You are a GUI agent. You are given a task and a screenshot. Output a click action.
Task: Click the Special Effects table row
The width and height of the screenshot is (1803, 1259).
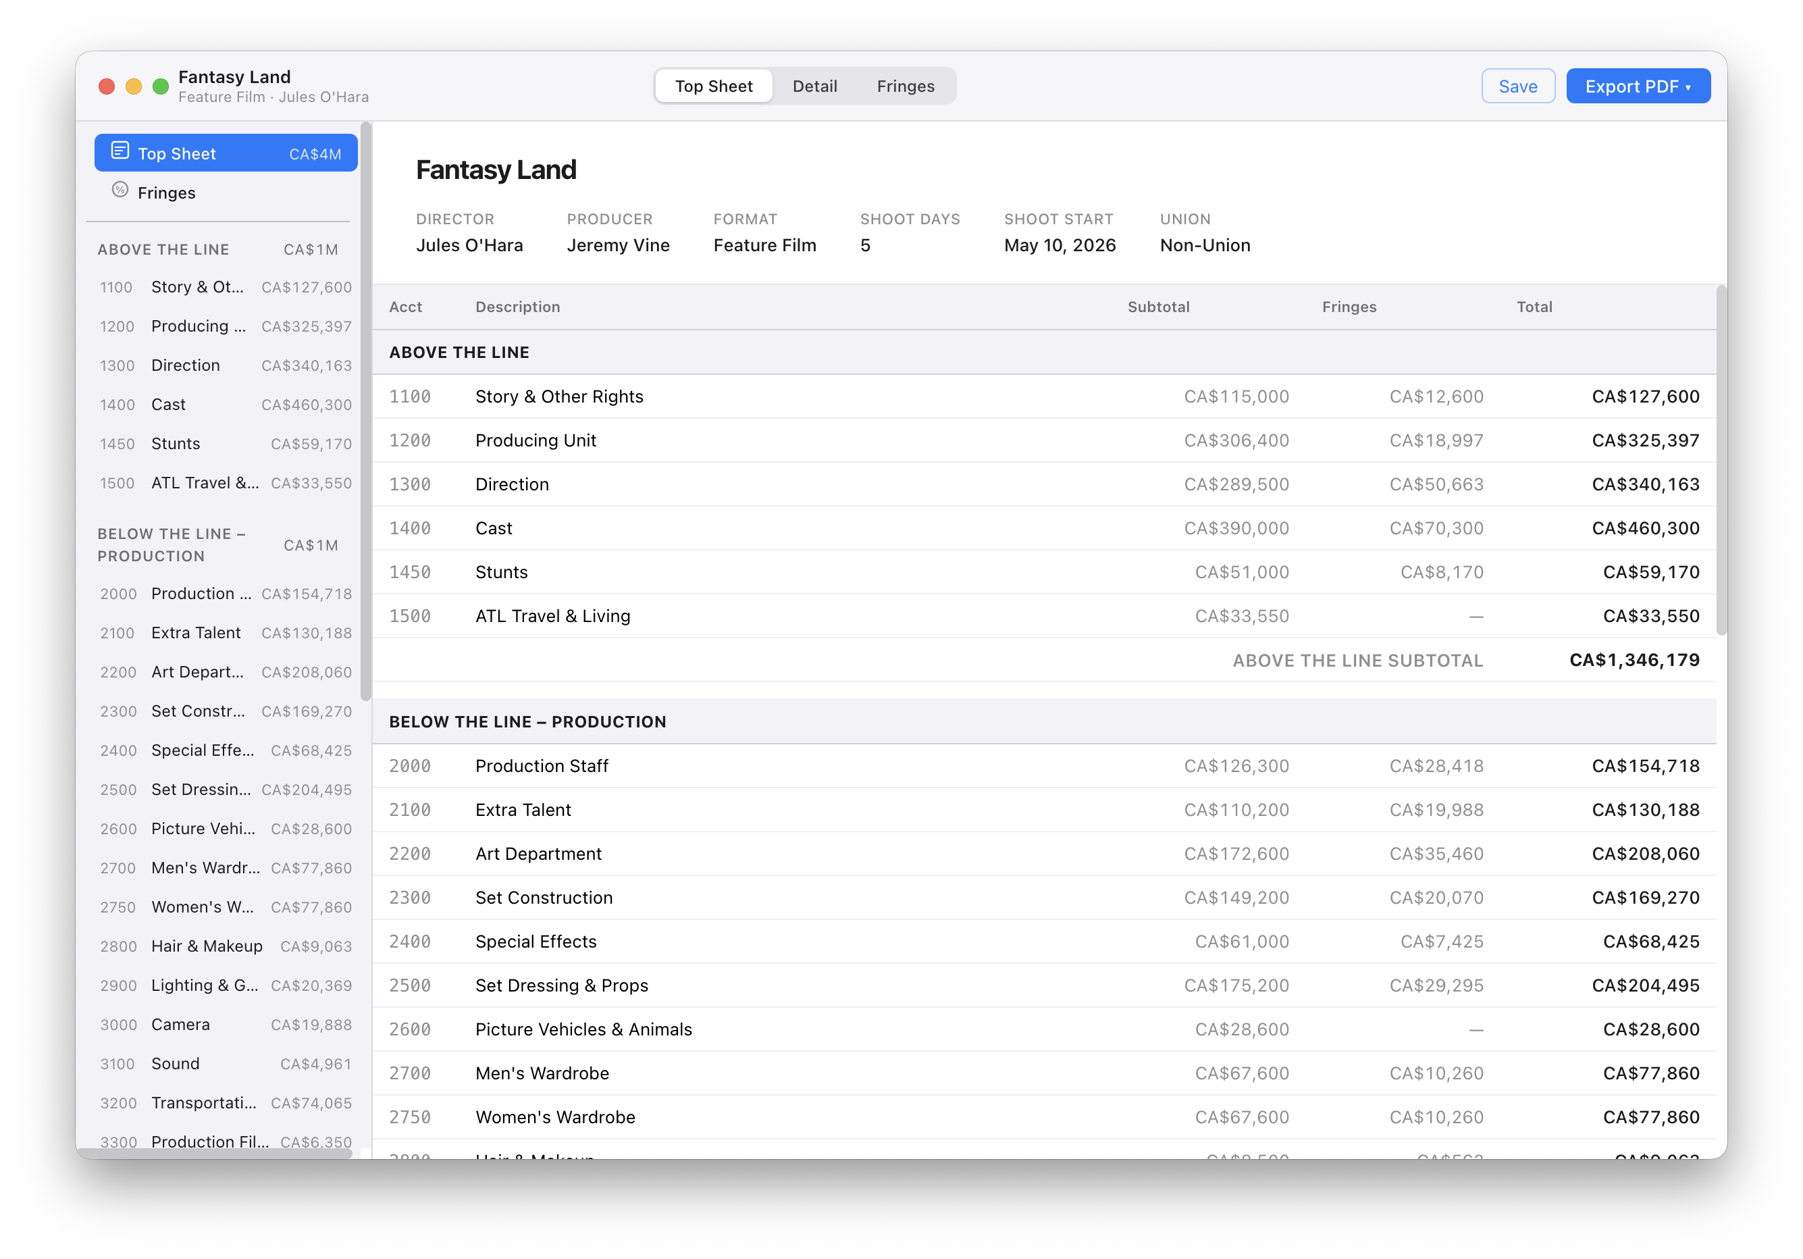pos(1045,942)
